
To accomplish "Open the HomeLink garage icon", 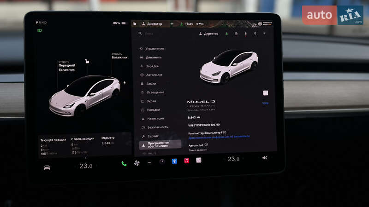I will (x=236, y=34).
